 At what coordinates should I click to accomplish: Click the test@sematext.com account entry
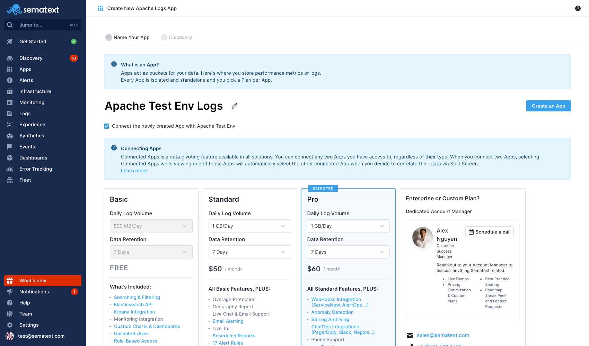[x=43, y=336]
